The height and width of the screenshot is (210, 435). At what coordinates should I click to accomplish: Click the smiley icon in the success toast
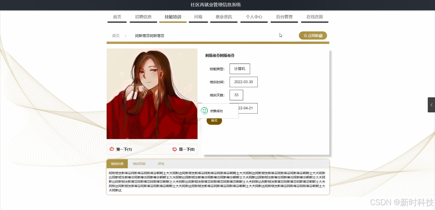(x=205, y=111)
